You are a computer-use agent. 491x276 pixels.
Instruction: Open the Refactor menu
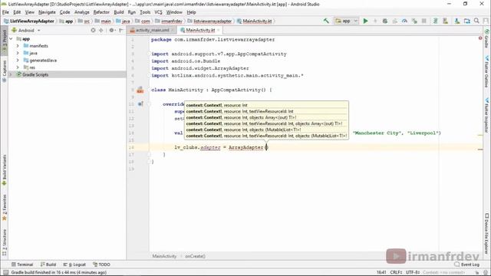click(x=101, y=12)
